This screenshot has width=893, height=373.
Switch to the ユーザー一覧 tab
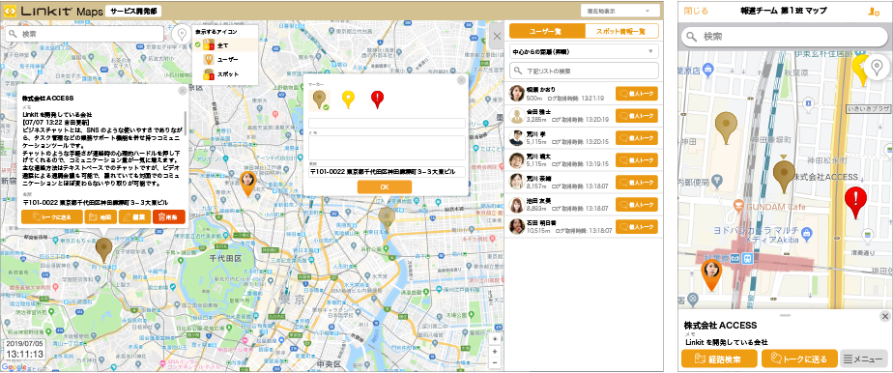[547, 31]
